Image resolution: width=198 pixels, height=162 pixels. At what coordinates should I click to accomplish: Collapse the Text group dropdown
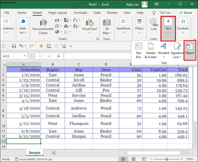click(168, 32)
